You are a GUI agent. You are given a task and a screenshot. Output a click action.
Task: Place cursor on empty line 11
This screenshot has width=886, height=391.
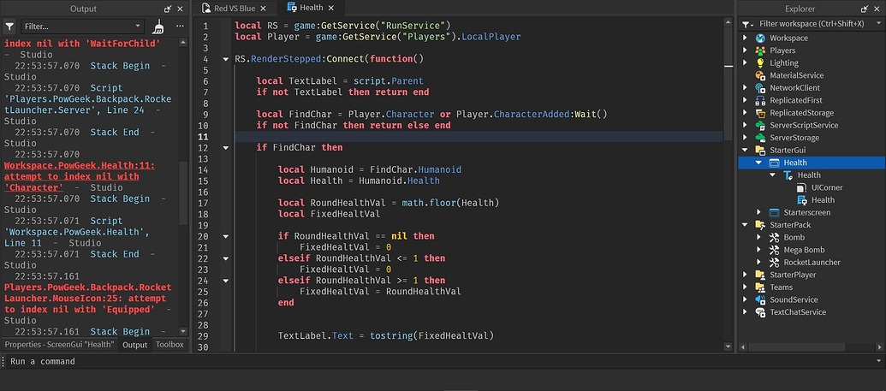tap(478, 137)
